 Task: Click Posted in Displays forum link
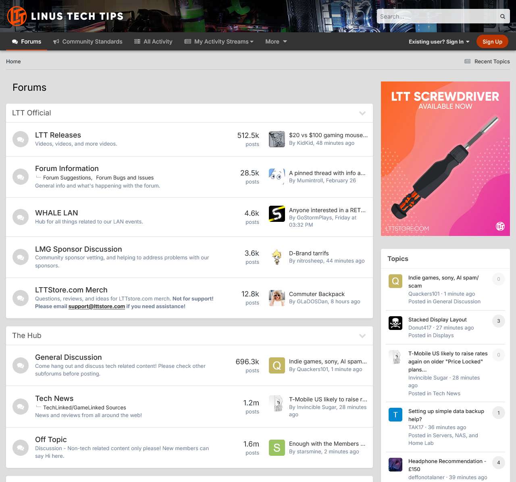point(443,335)
